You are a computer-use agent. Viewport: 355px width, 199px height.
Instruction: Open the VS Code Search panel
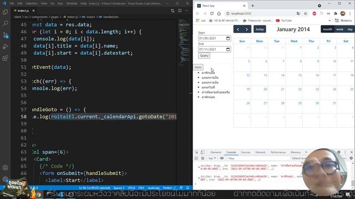click(x=5, y=23)
